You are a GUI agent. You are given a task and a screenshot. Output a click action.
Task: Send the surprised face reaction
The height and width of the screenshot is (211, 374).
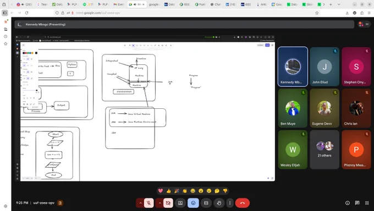tap(201, 191)
